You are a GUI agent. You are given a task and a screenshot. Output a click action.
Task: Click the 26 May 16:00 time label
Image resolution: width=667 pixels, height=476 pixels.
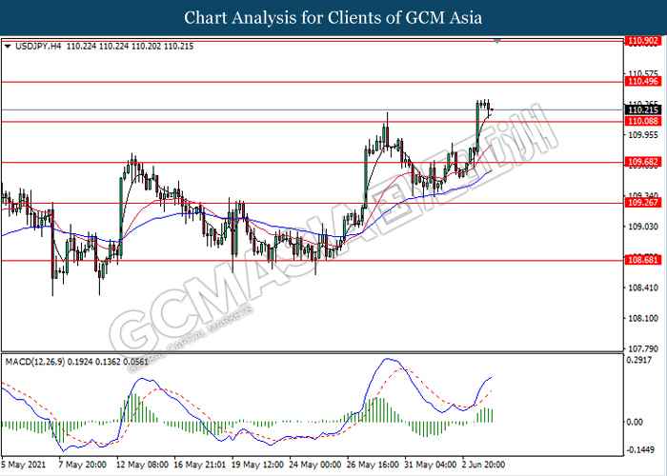tap(374, 465)
